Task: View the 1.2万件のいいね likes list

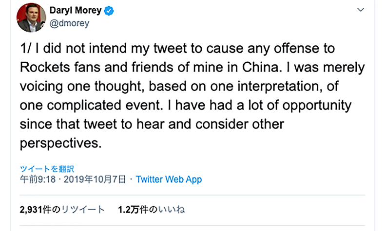Action: tap(152, 210)
